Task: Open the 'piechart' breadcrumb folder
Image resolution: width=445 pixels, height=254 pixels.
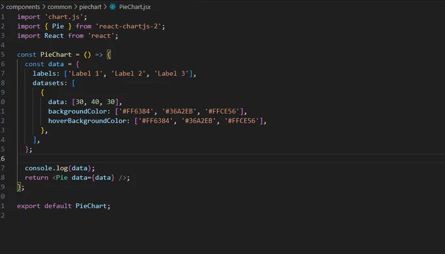Action: pyautogui.click(x=90, y=7)
